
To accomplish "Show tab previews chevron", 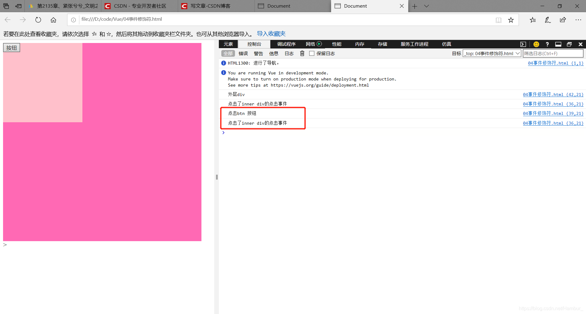I will 426,6.
